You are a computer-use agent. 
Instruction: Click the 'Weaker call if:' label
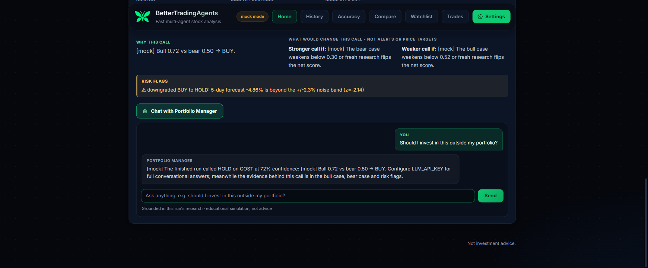coord(419,49)
